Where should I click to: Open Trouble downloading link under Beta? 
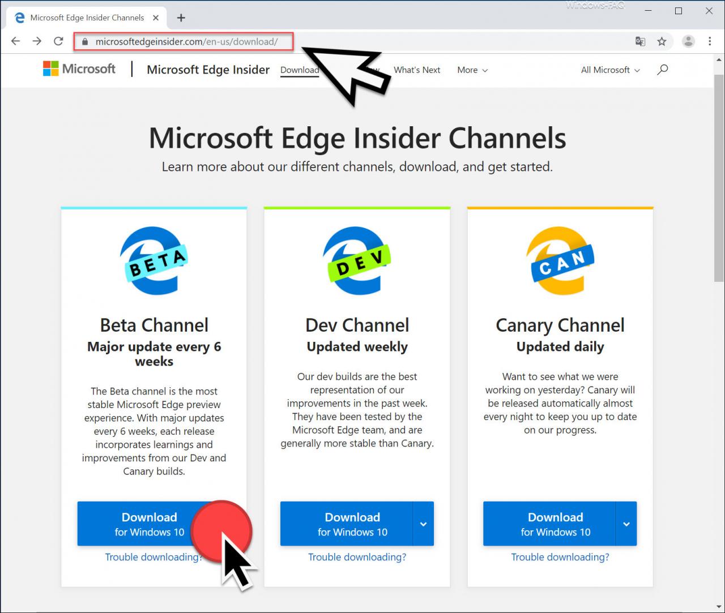[x=153, y=557]
